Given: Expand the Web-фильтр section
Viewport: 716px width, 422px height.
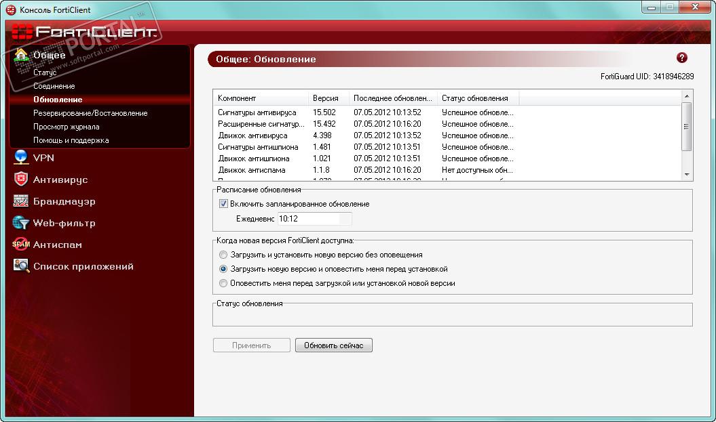Looking at the screenshot, I should [64, 223].
